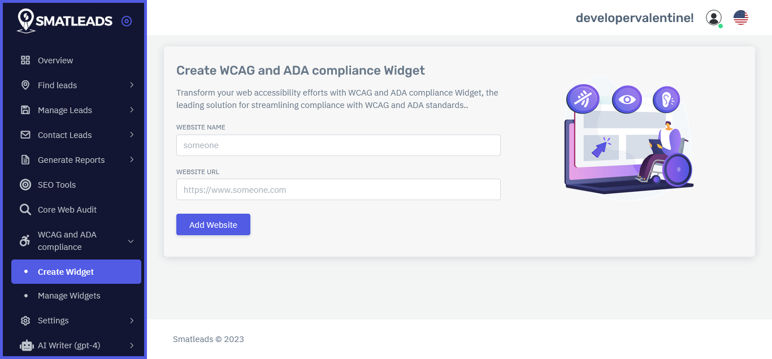The height and width of the screenshot is (359, 772).
Task: Click the Find leads map pin icon
Action: (x=25, y=85)
